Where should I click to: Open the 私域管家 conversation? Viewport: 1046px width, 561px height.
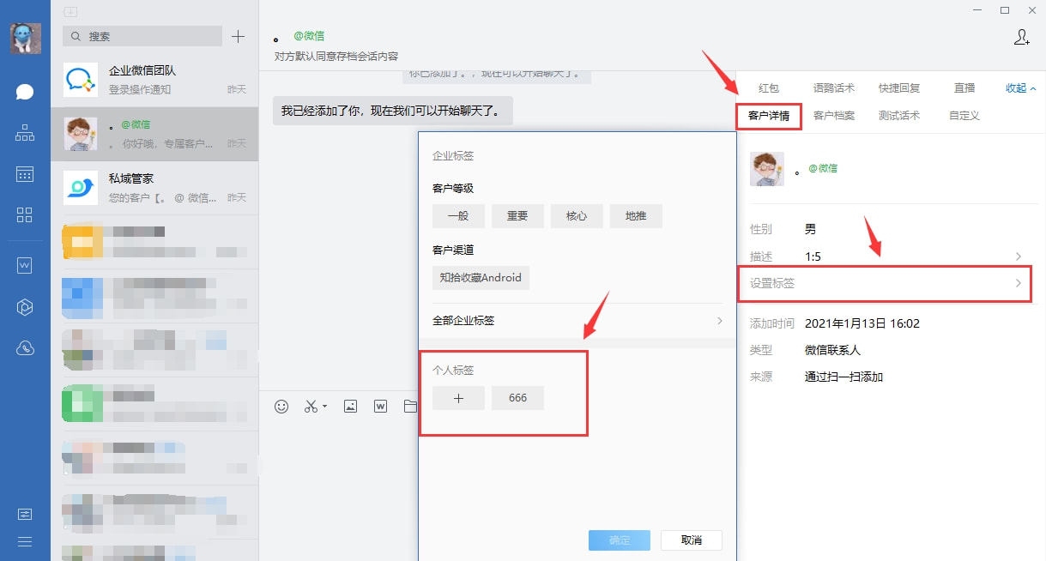pos(154,188)
